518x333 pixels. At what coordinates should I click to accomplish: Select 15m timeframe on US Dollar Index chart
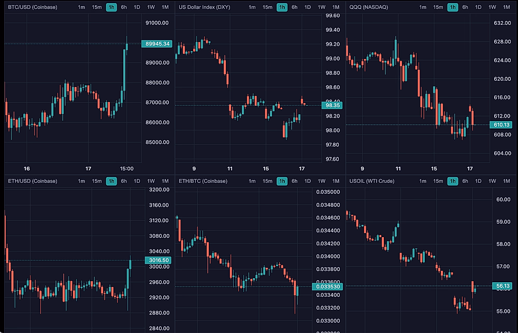(x=267, y=7)
